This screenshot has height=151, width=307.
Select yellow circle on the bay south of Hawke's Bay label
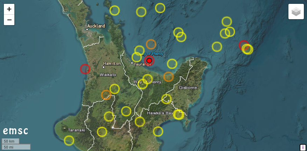158,131
